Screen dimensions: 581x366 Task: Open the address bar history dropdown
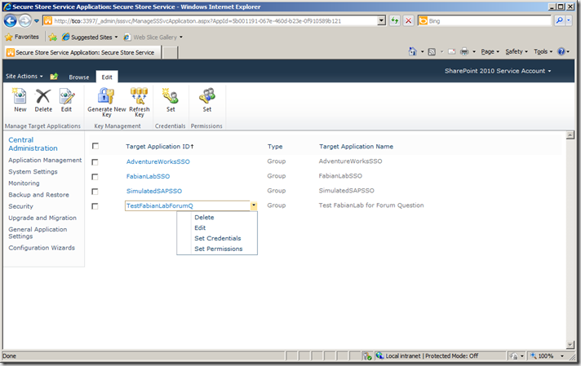(x=381, y=20)
